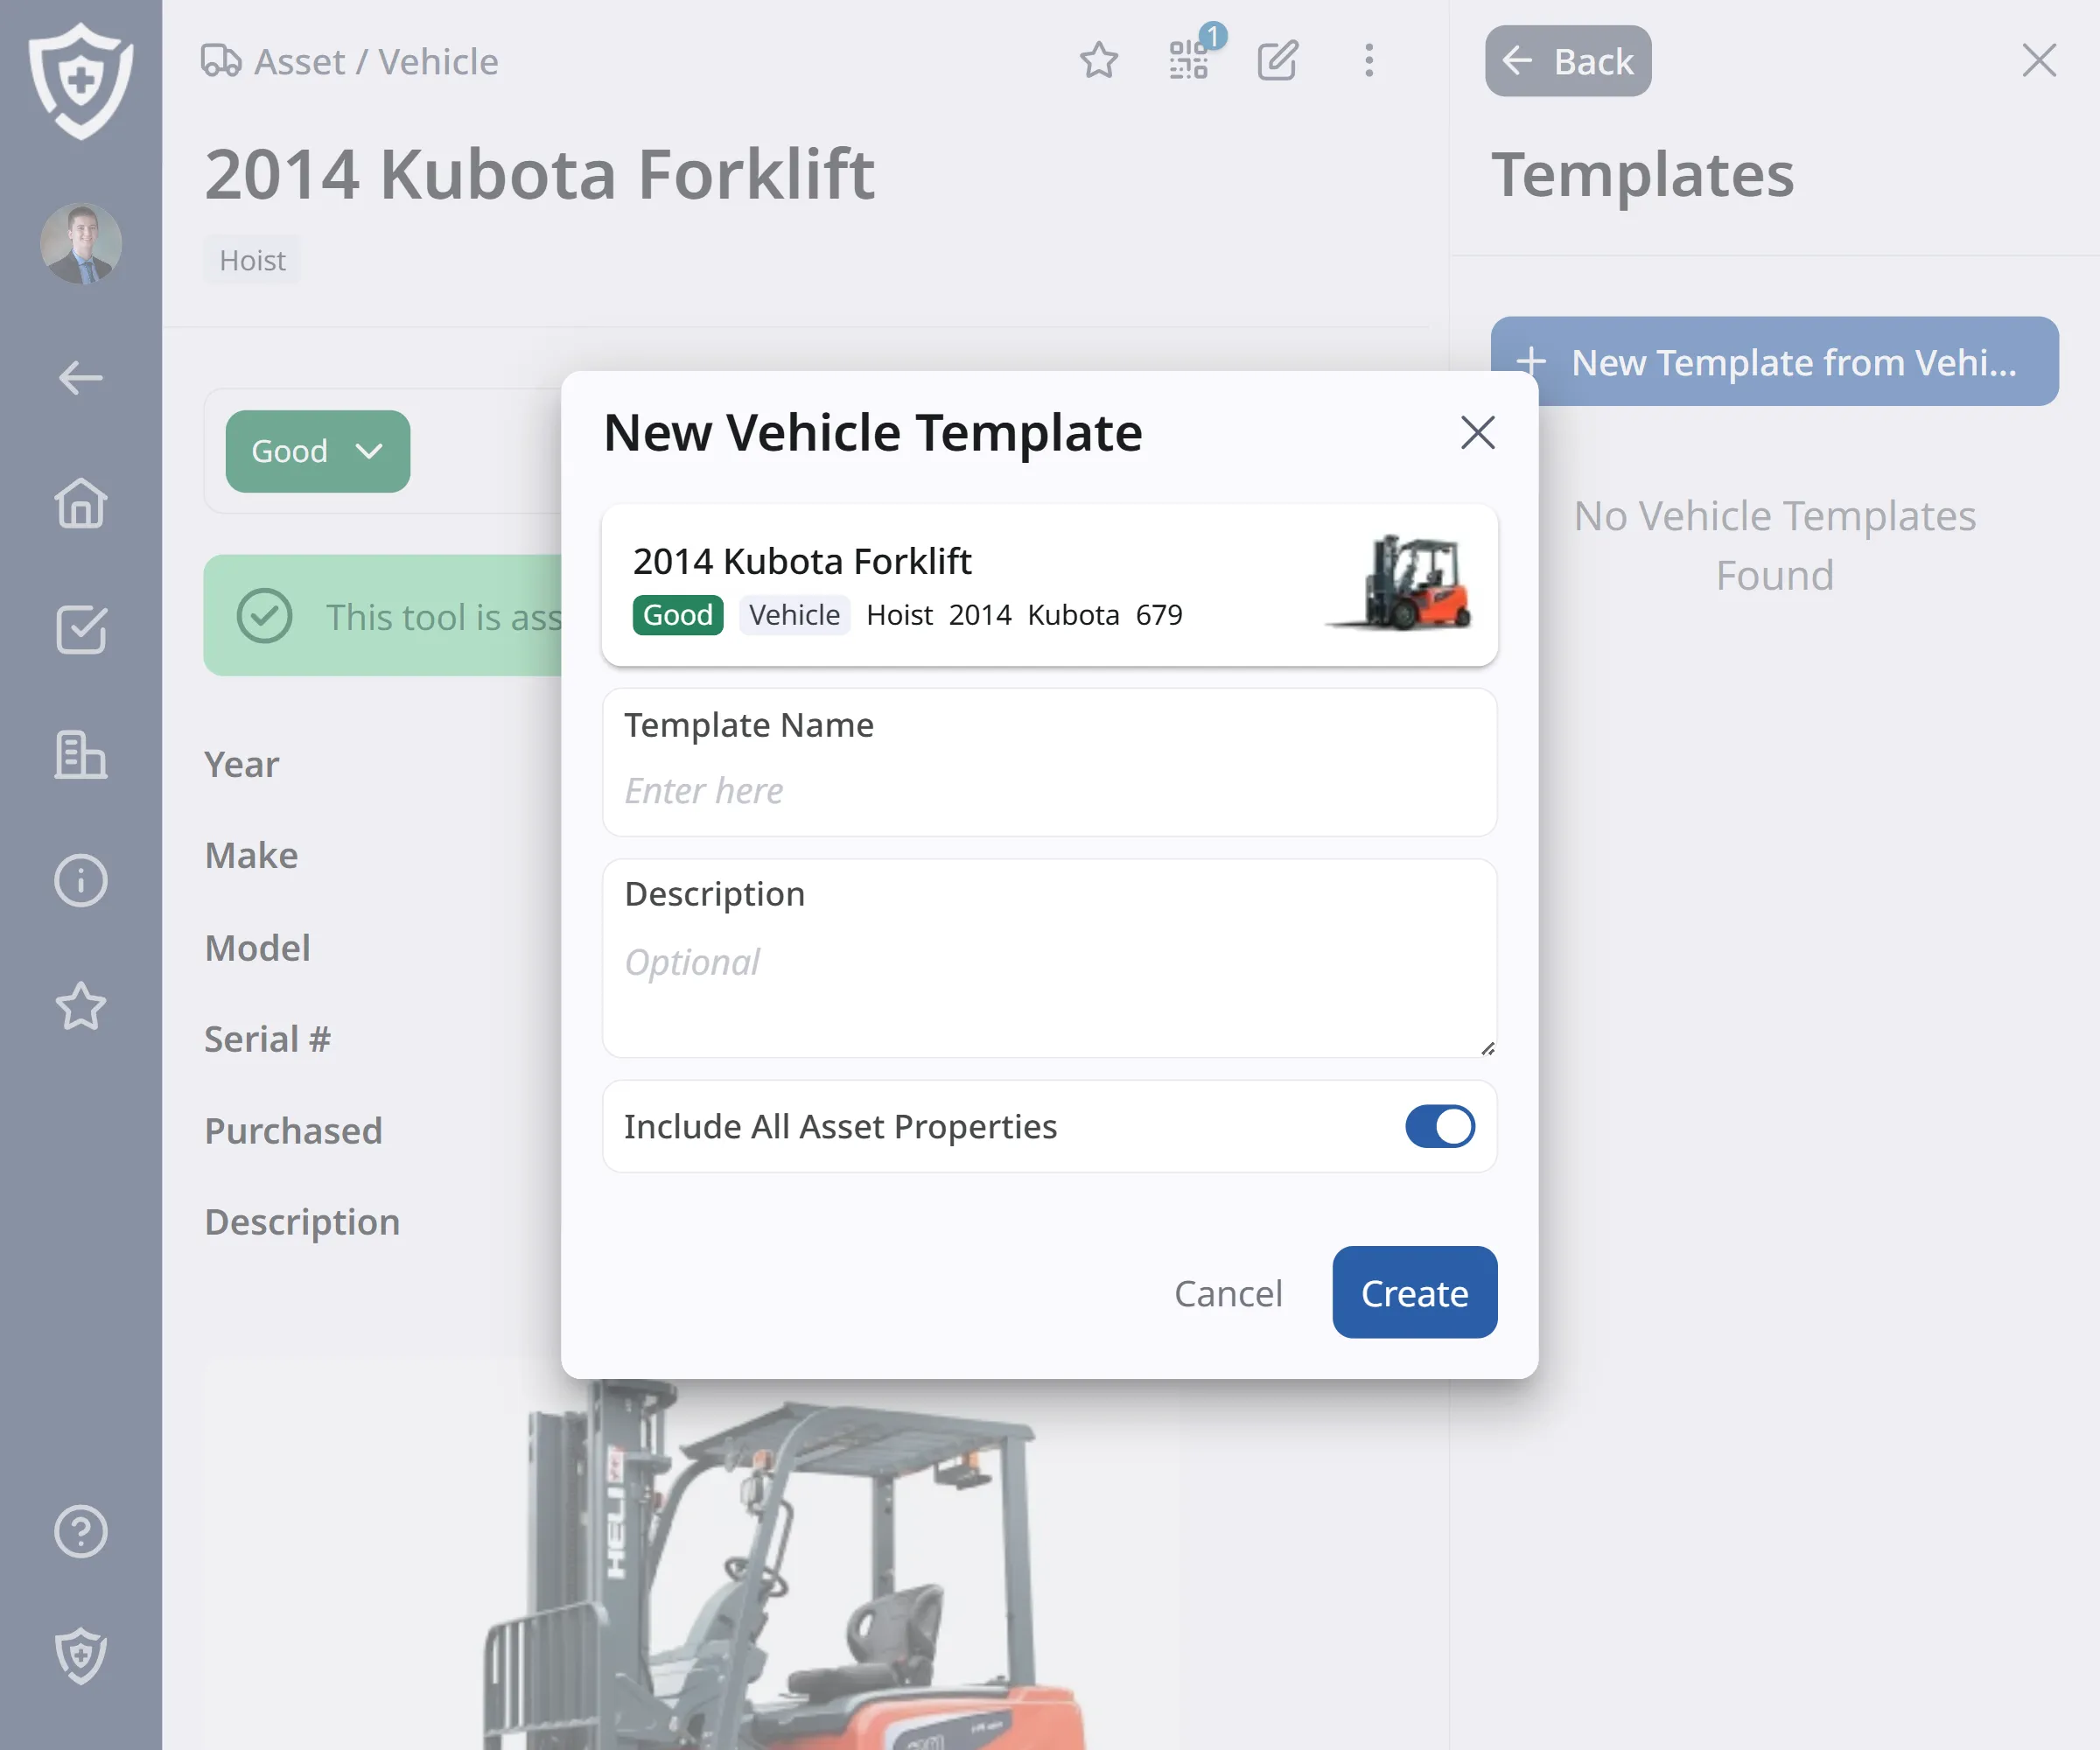Click the small shield icon at sidebar bottom
2100x1750 pixels.
tap(81, 1656)
